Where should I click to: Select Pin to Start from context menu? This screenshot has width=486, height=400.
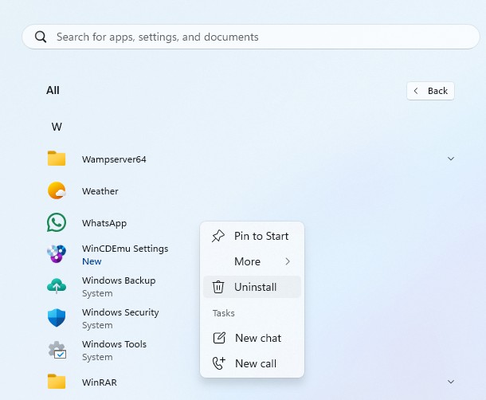pos(252,236)
